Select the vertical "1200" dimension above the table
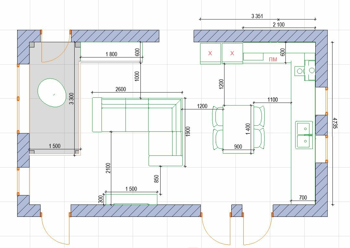 coord(221,84)
